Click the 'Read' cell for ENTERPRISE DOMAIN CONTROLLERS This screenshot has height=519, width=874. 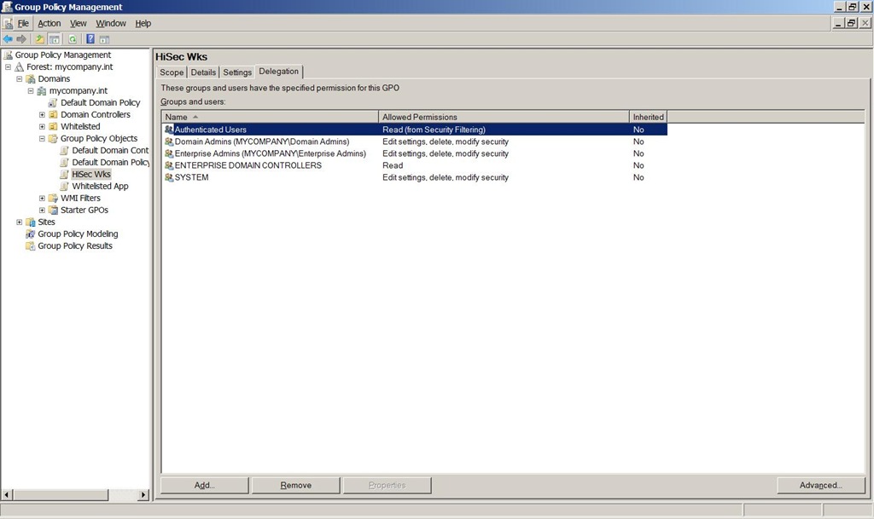click(393, 166)
